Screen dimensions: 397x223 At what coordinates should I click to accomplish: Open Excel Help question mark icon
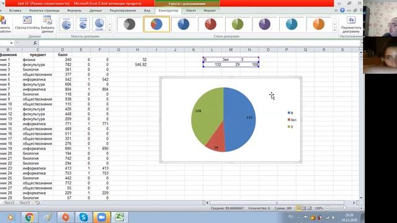(342, 11)
